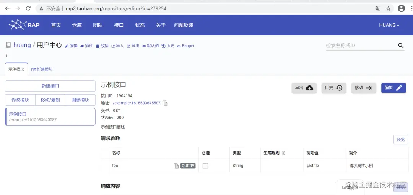
Task: Copy the interface address /example/1615683645587
Action: coord(165,103)
